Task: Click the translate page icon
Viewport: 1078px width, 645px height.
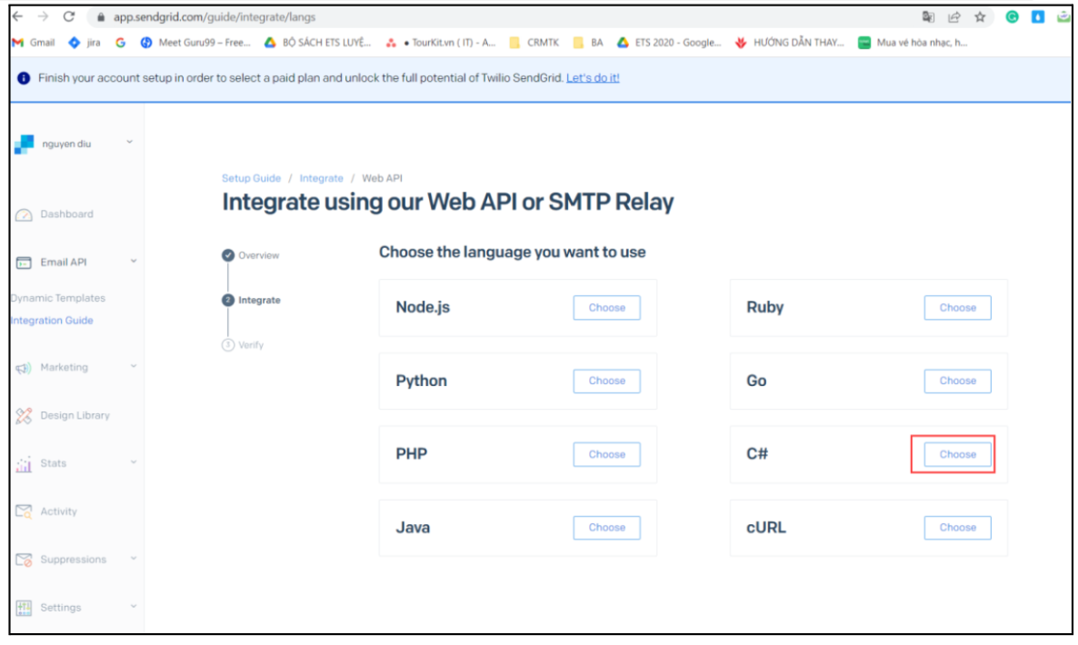Action: [928, 17]
